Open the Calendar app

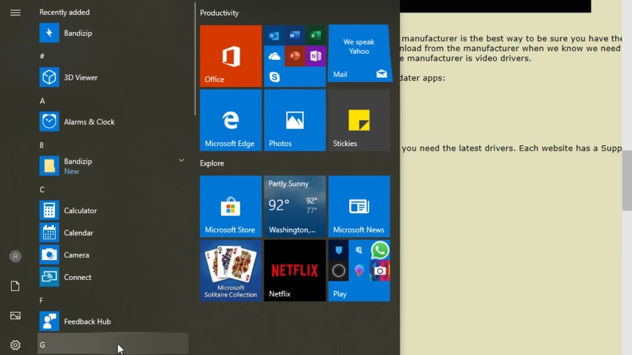click(113, 233)
